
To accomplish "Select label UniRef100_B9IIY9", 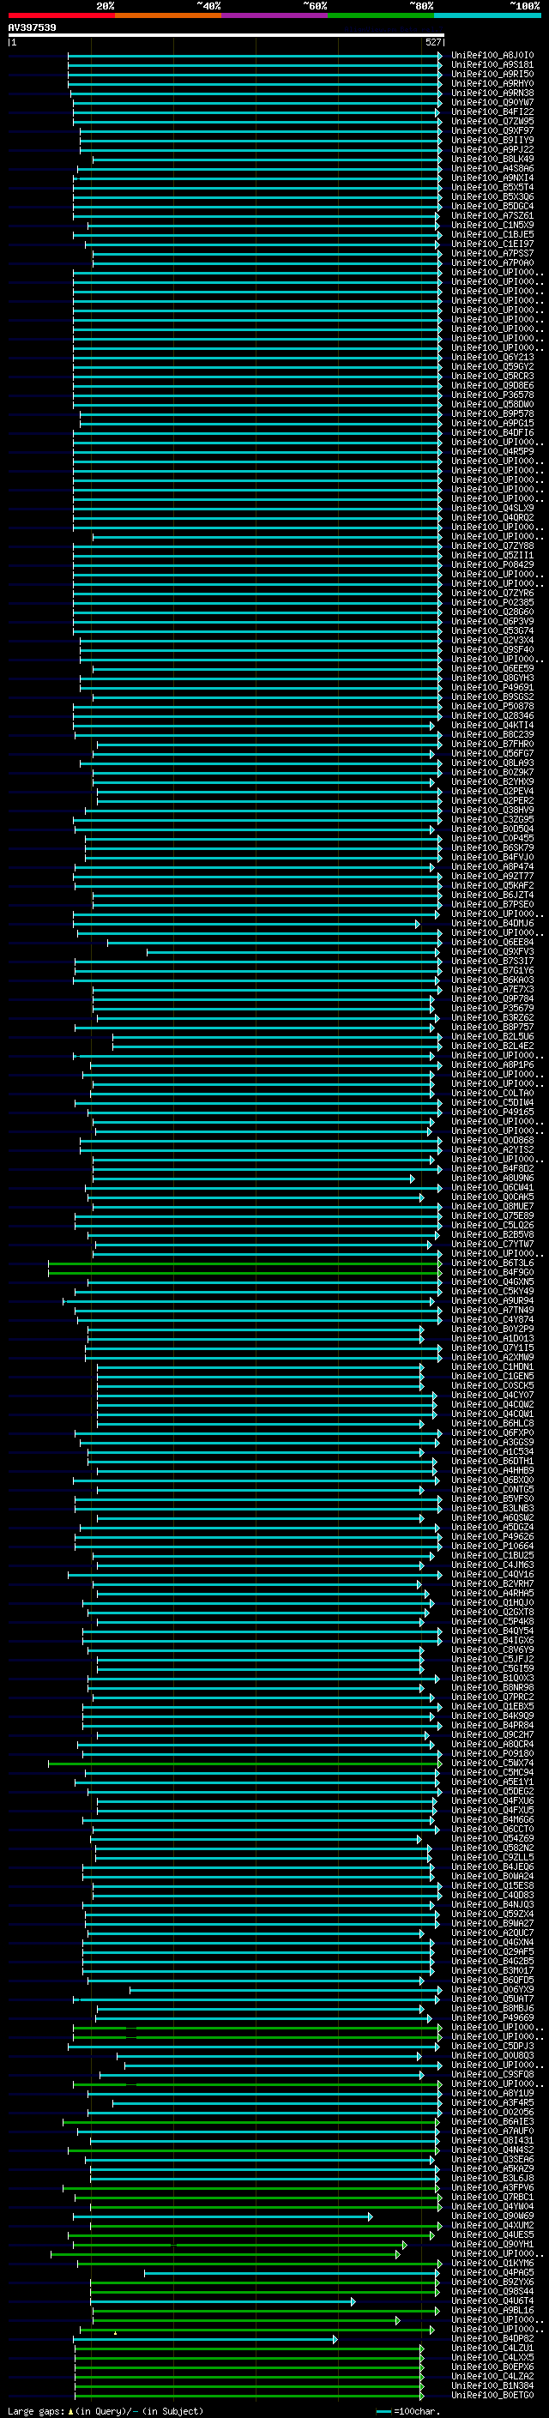I will pos(492,140).
